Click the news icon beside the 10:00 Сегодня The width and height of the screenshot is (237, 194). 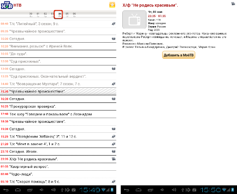(x=113, y=38)
